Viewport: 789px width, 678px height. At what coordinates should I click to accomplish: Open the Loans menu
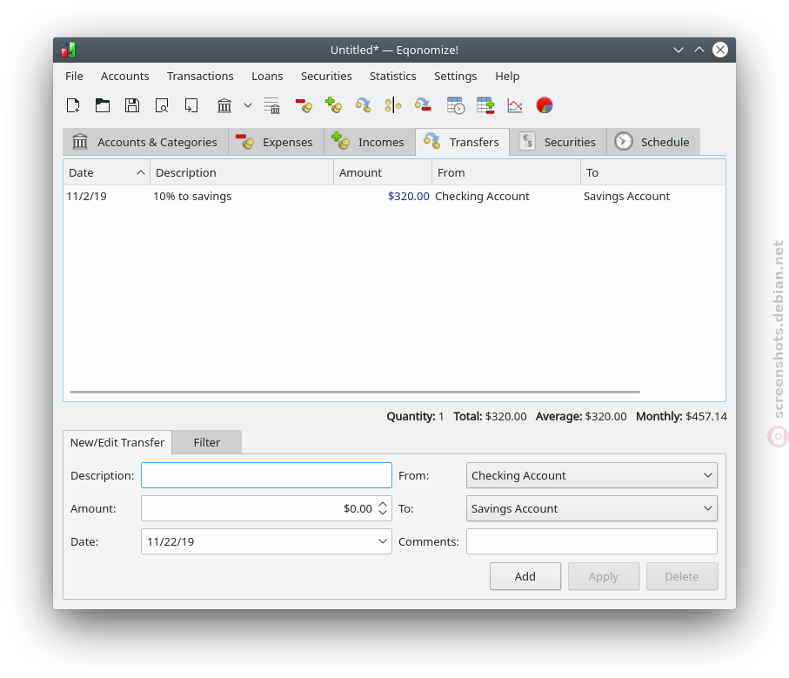click(x=267, y=76)
